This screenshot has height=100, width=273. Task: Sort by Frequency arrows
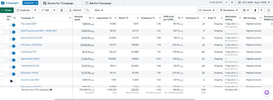click(154, 18)
